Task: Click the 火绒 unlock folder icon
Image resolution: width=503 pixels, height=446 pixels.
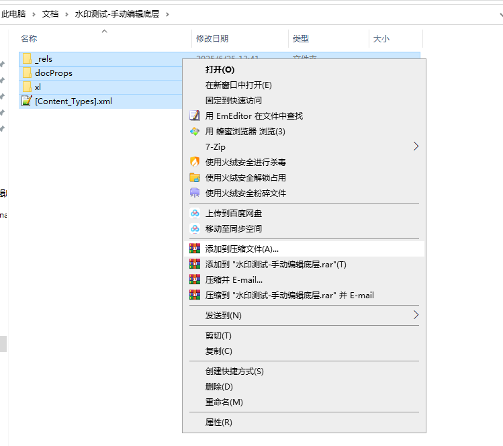Action: click(x=195, y=177)
